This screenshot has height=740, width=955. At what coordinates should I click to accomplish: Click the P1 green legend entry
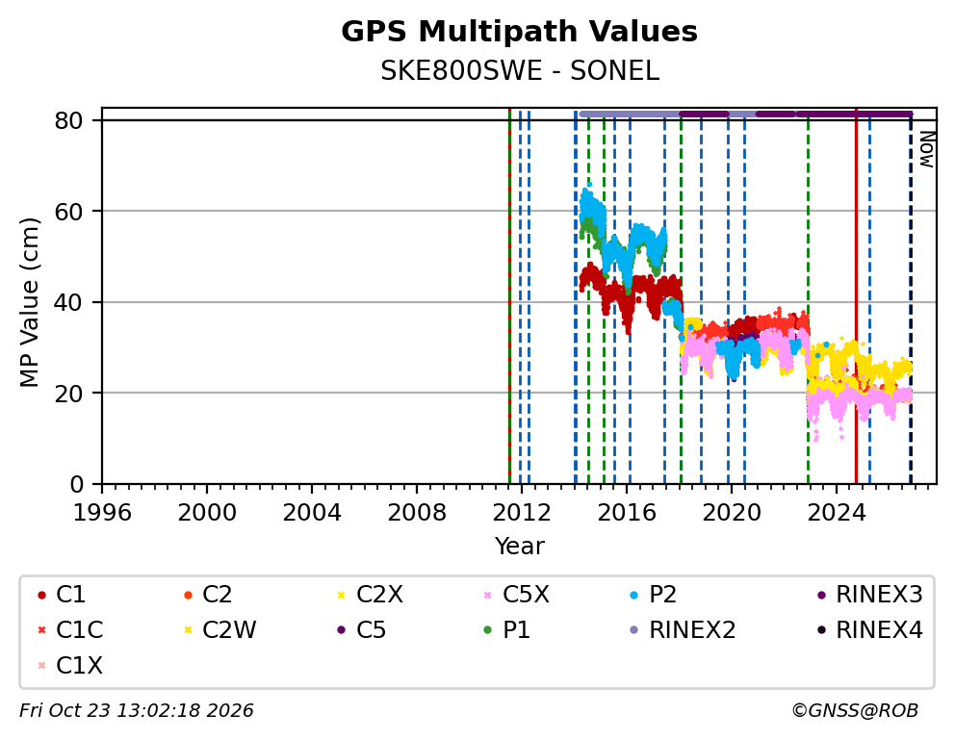click(506, 630)
